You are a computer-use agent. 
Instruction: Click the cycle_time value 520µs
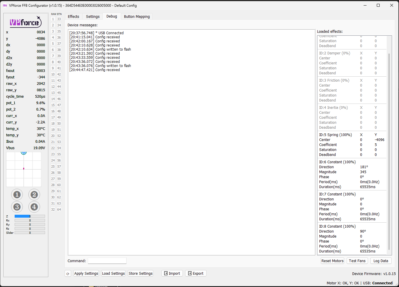coord(40,97)
